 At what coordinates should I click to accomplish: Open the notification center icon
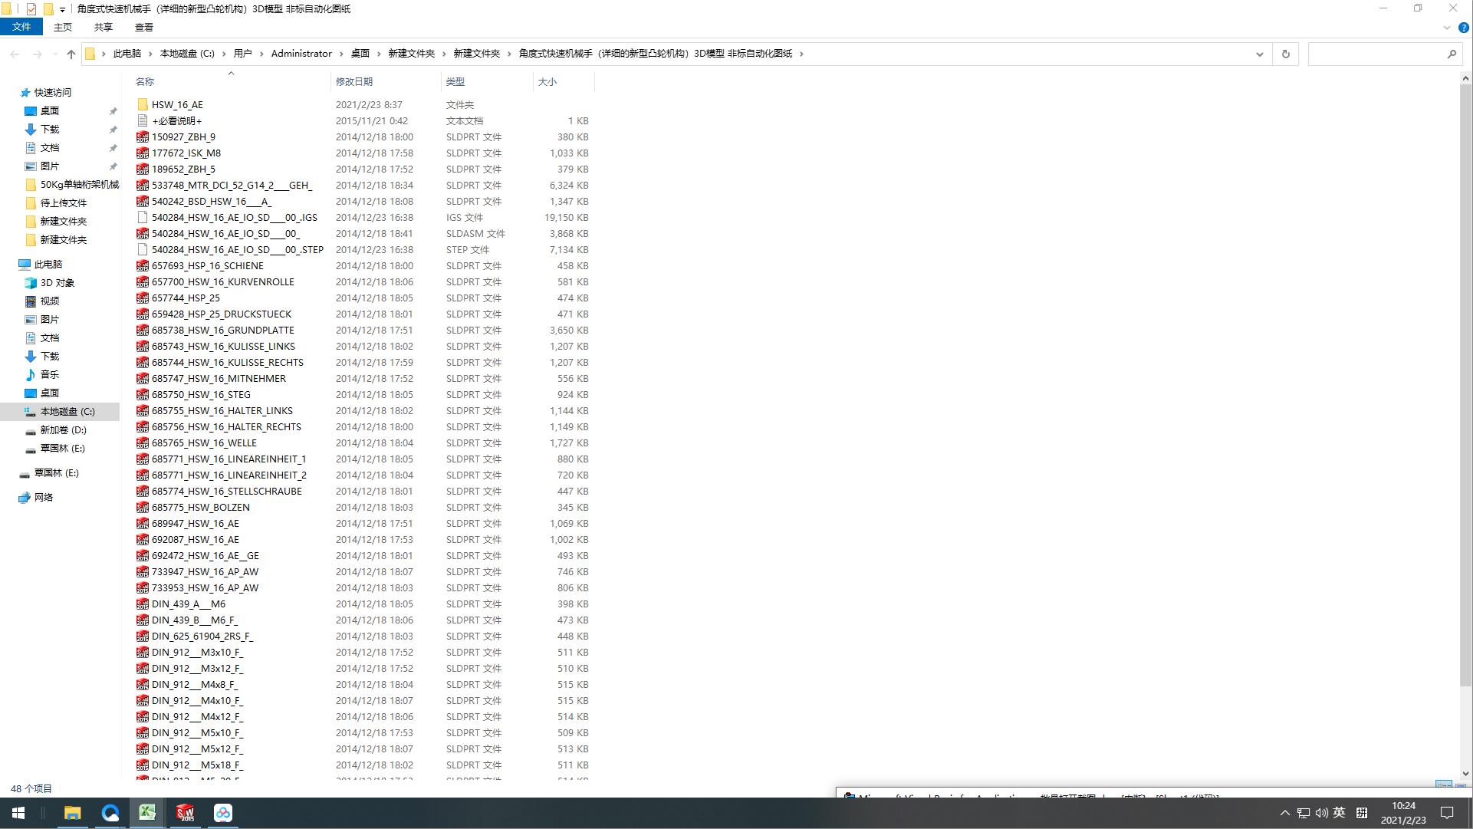1448,813
